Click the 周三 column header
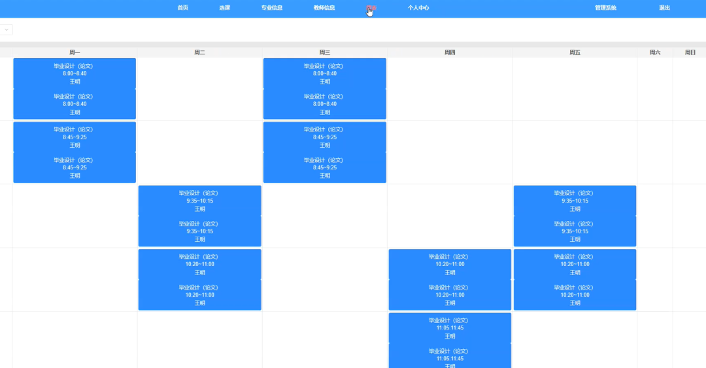The image size is (706, 368). click(325, 52)
